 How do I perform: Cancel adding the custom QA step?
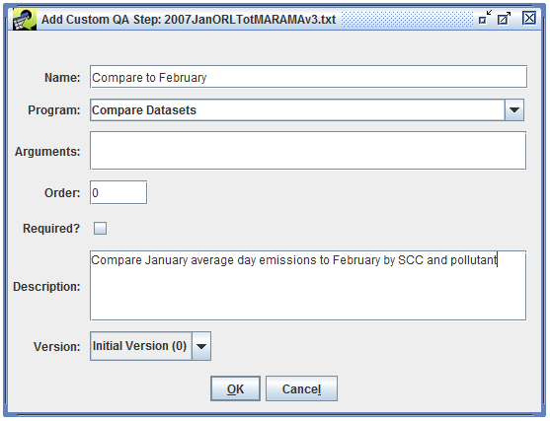(x=301, y=388)
